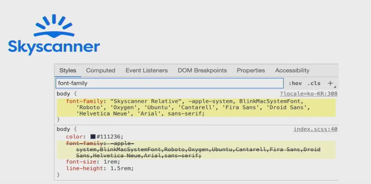Open the index.scss:40 source link

[x=315, y=129]
